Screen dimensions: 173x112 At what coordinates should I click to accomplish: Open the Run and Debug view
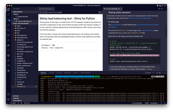point(8,25)
